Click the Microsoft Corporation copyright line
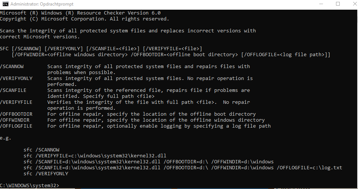 (84, 19)
